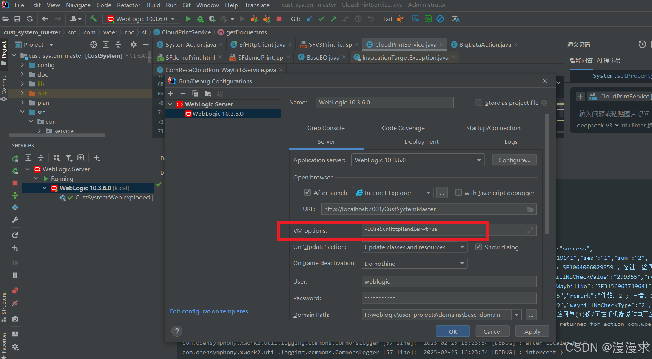
Task: Open Domain Path dropdown arrow
Action: 516,315
